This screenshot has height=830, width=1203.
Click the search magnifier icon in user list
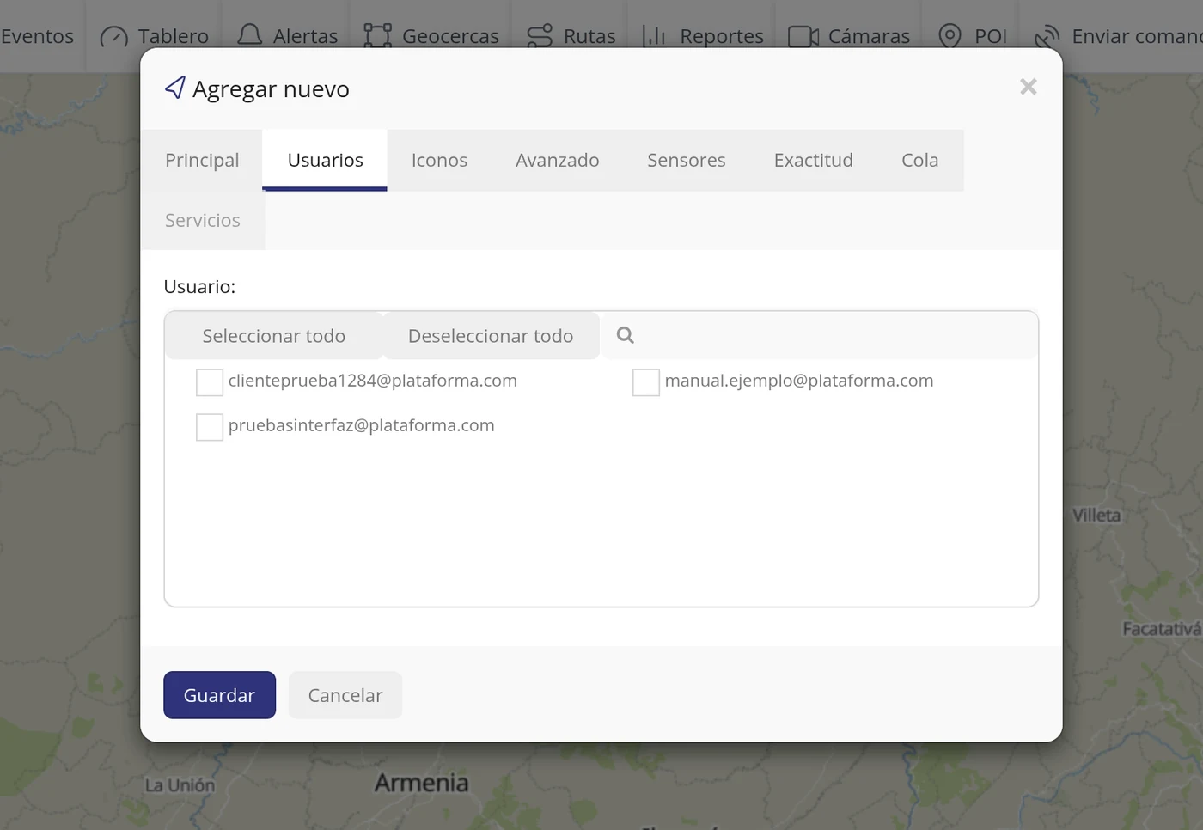(x=626, y=336)
